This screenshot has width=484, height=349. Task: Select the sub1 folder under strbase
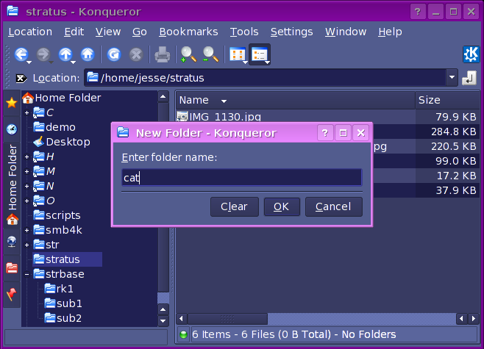63,303
